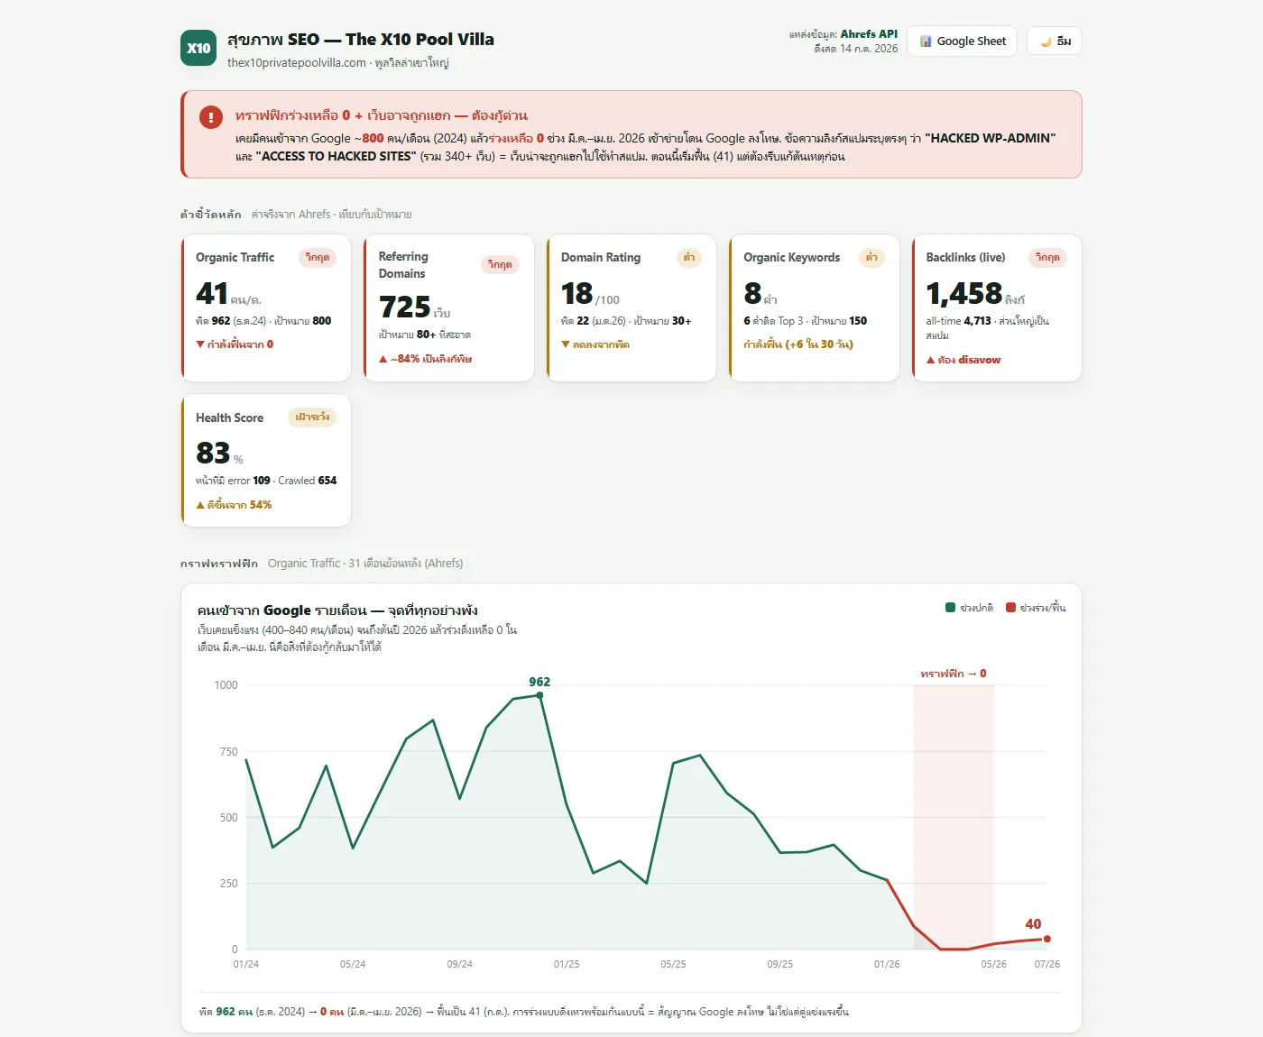This screenshot has height=1037, width=1263.
Task: Click the 962 peak marker on chart
Action: [539, 695]
